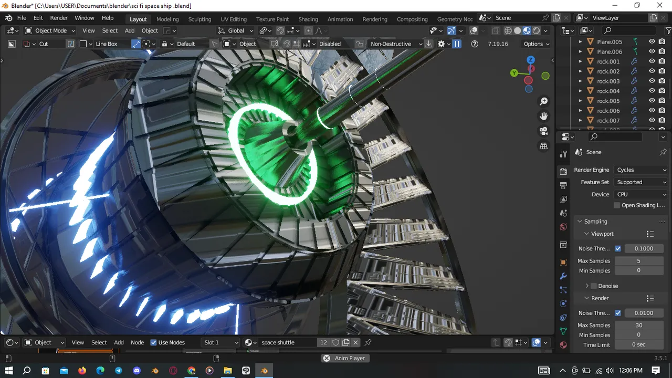Pin the Scene properties panel
The image size is (672, 378).
click(663, 152)
